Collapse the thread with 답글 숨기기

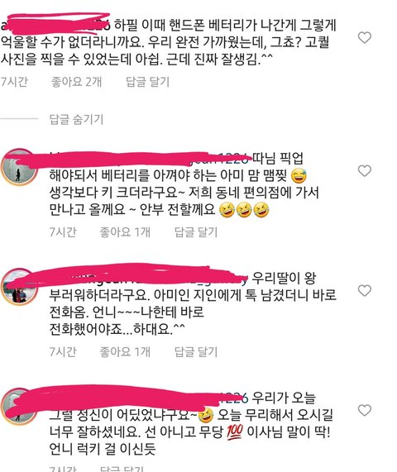[76, 119]
